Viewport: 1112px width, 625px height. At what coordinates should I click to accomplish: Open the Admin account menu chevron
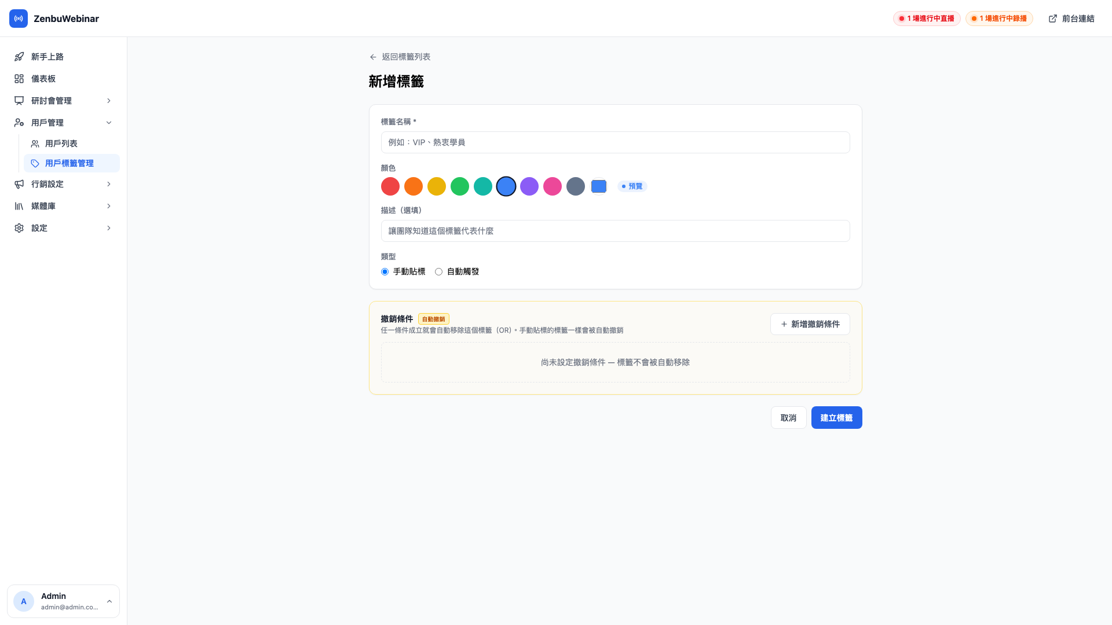click(109, 601)
